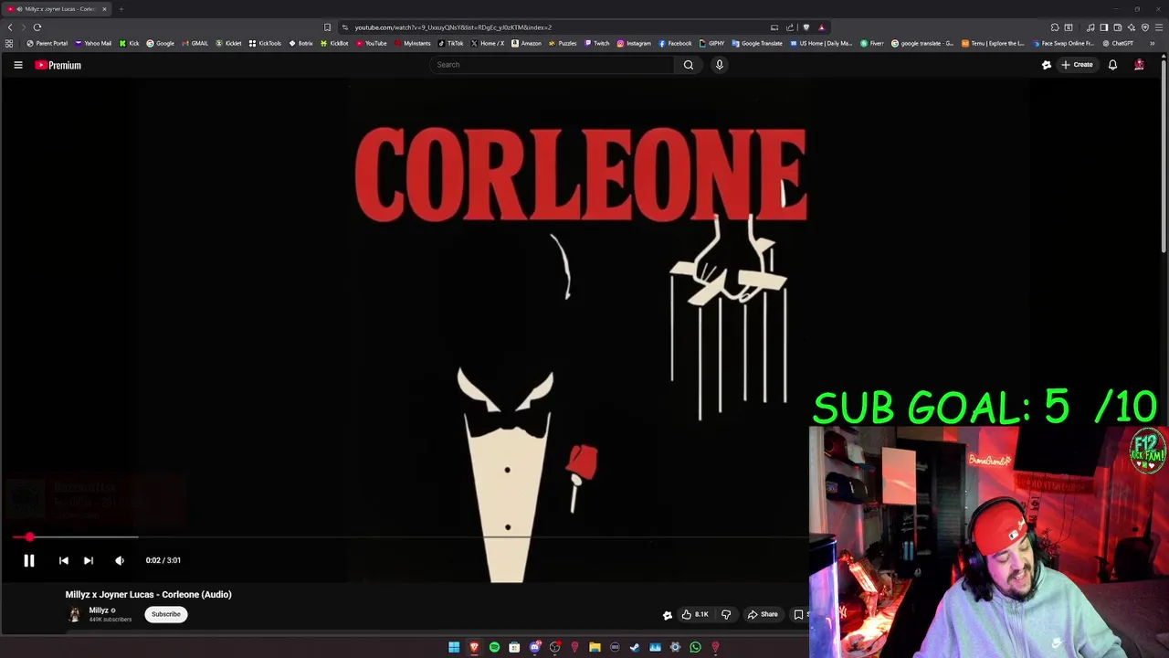Open the Parent Portal bookmark
Screen dimensions: 1169x658
click(47, 43)
